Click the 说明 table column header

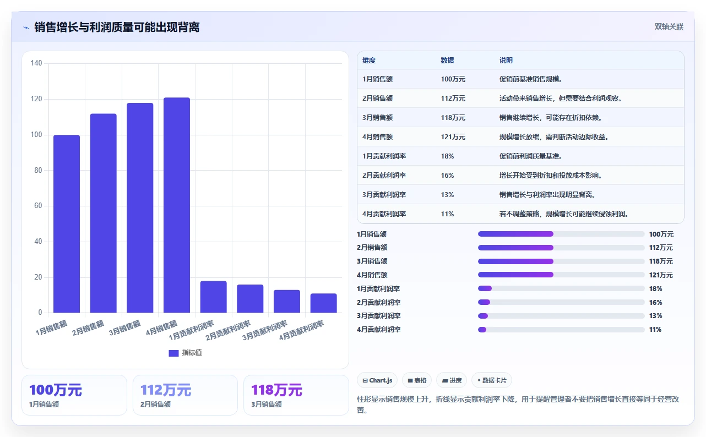click(x=506, y=61)
